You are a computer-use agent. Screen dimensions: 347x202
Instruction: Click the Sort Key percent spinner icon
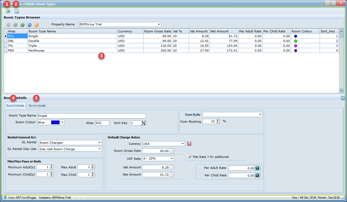point(143,123)
